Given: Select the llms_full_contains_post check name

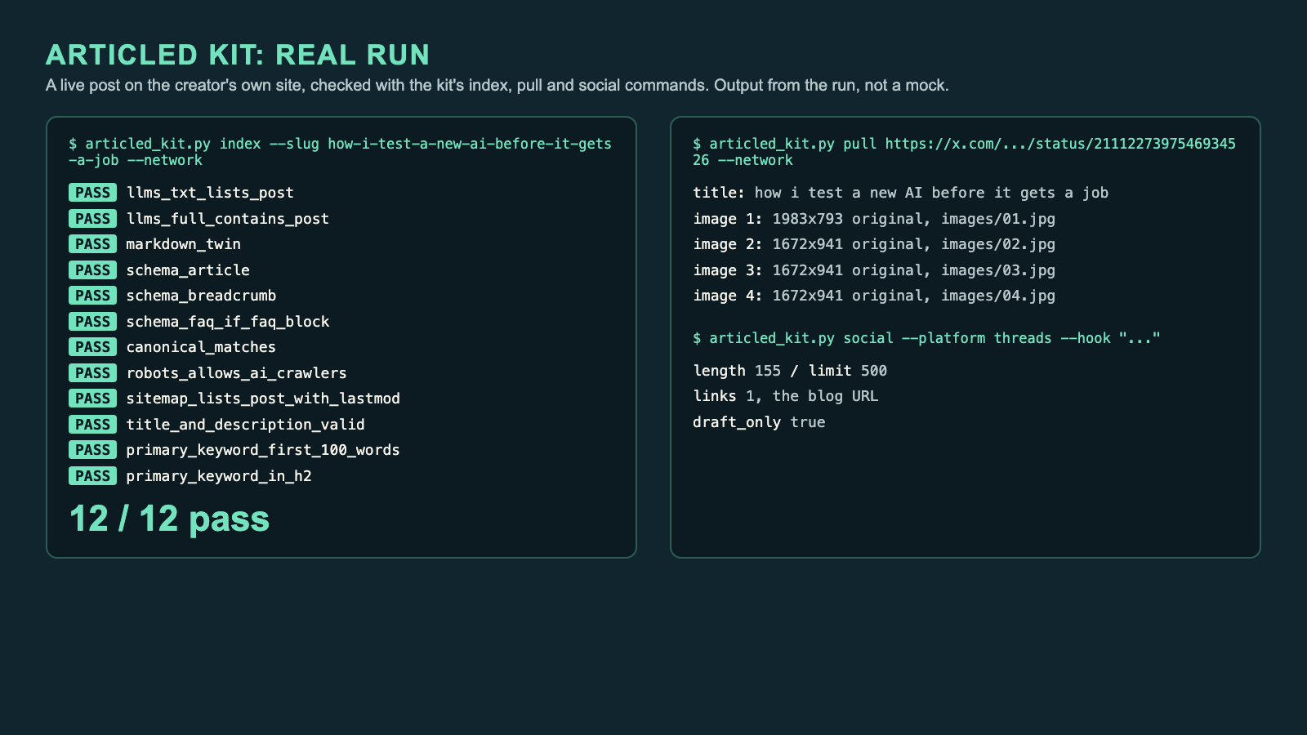Looking at the screenshot, I should (x=227, y=219).
